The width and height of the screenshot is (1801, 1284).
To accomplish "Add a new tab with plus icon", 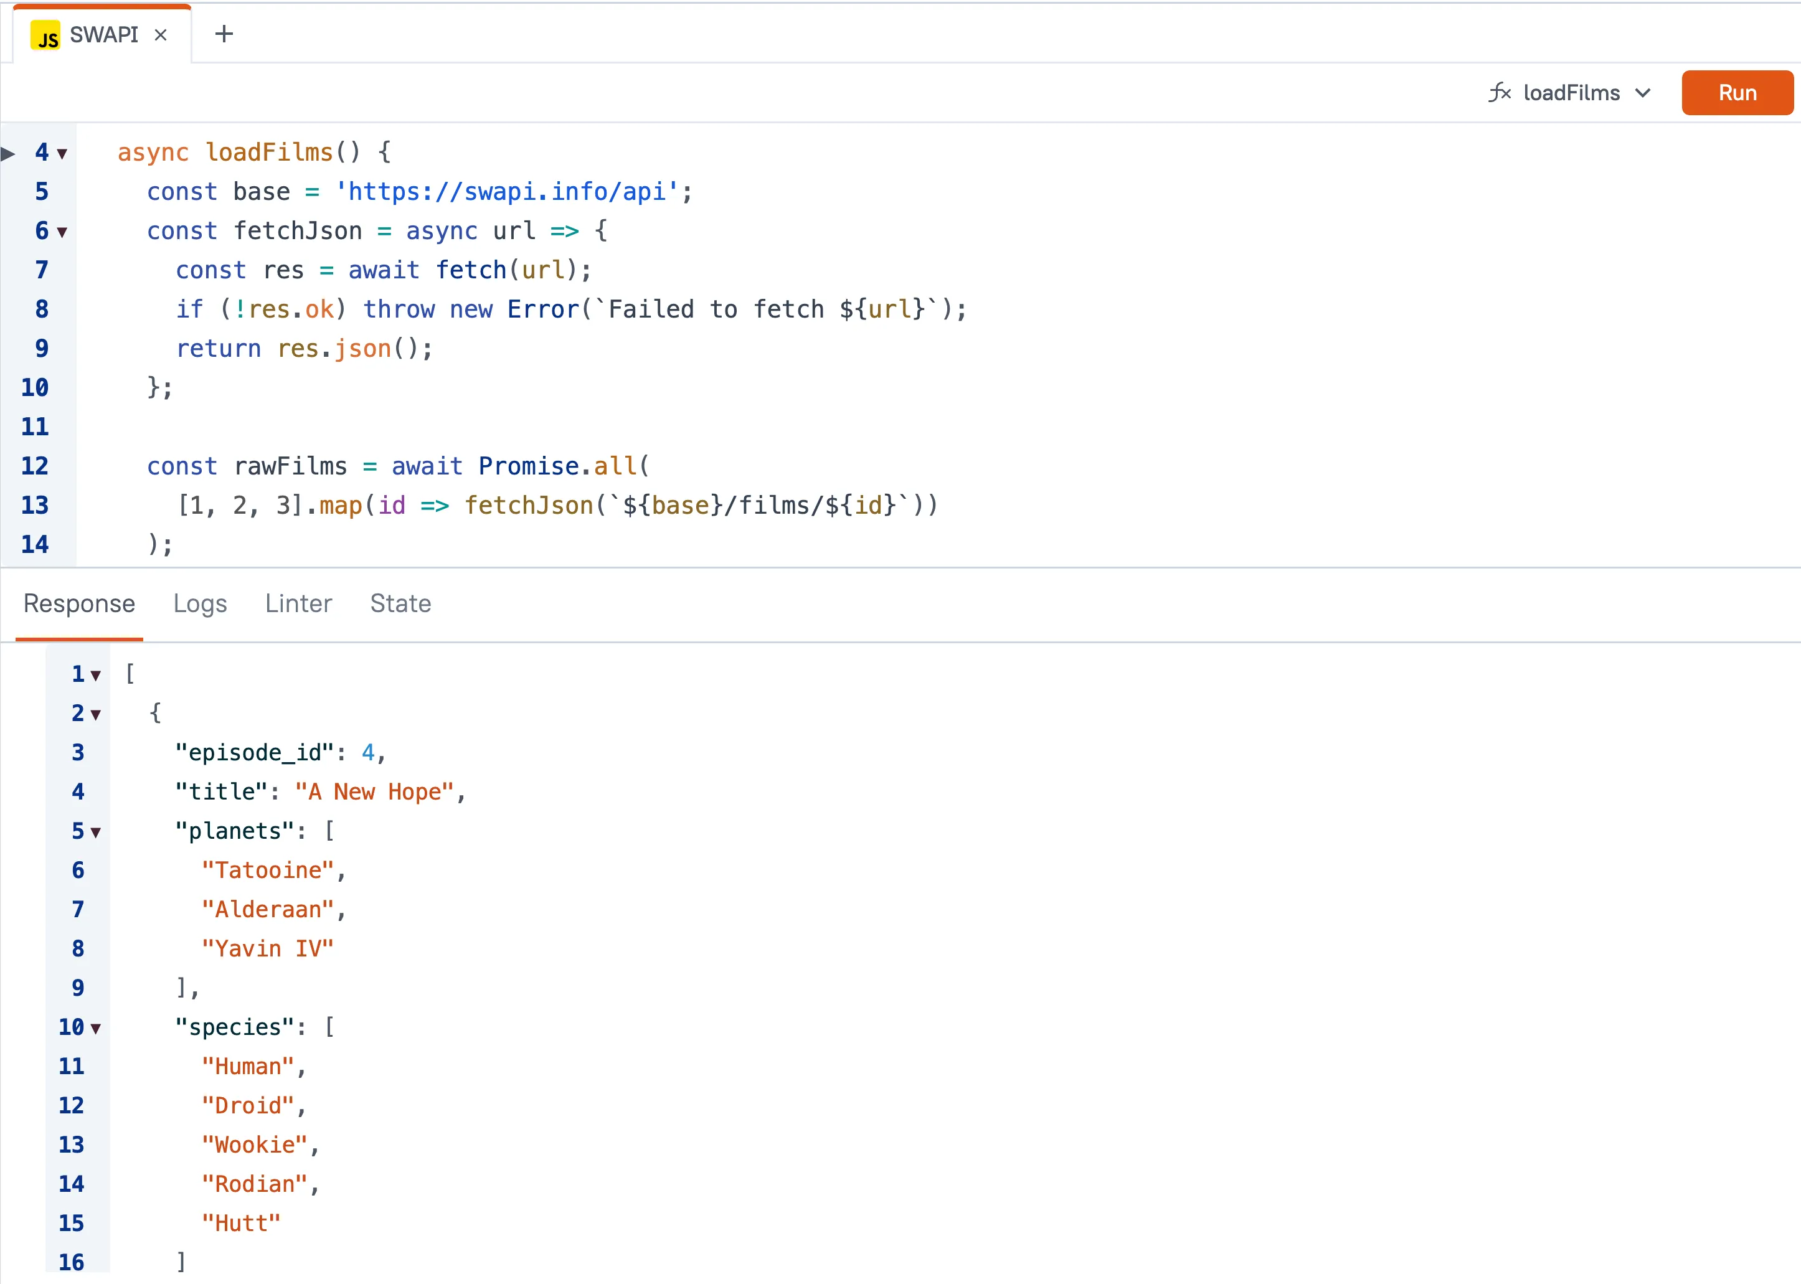I will pyautogui.click(x=224, y=34).
